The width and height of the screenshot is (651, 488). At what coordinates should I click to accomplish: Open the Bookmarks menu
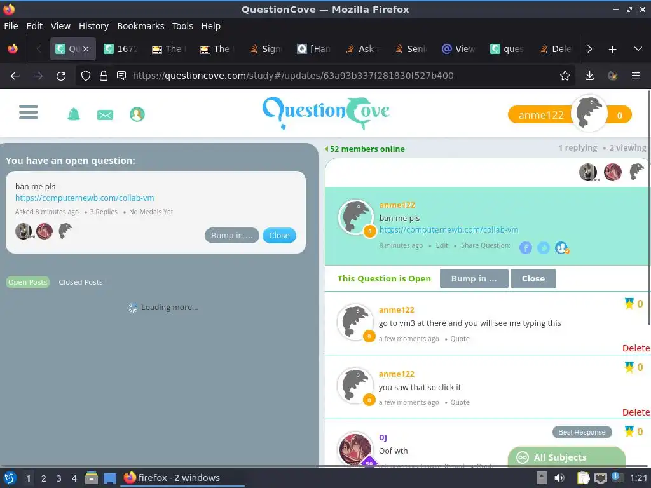pos(140,26)
